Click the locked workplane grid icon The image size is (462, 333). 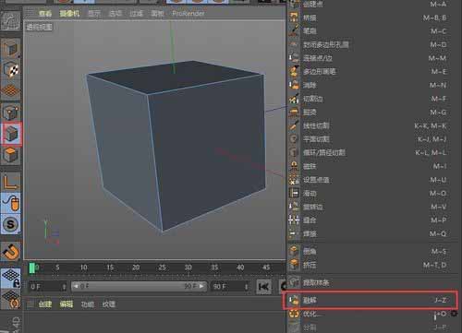(11, 278)
